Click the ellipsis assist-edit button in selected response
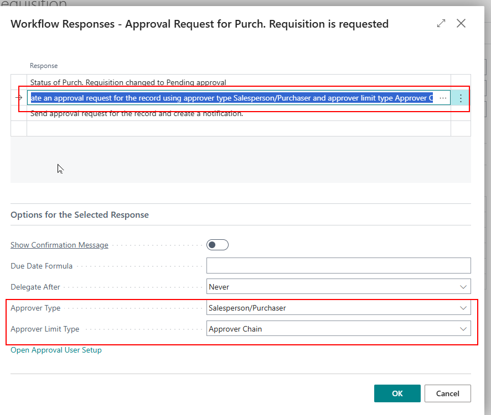The width and height of the screenshot is (491, 415). click(443, 98)
